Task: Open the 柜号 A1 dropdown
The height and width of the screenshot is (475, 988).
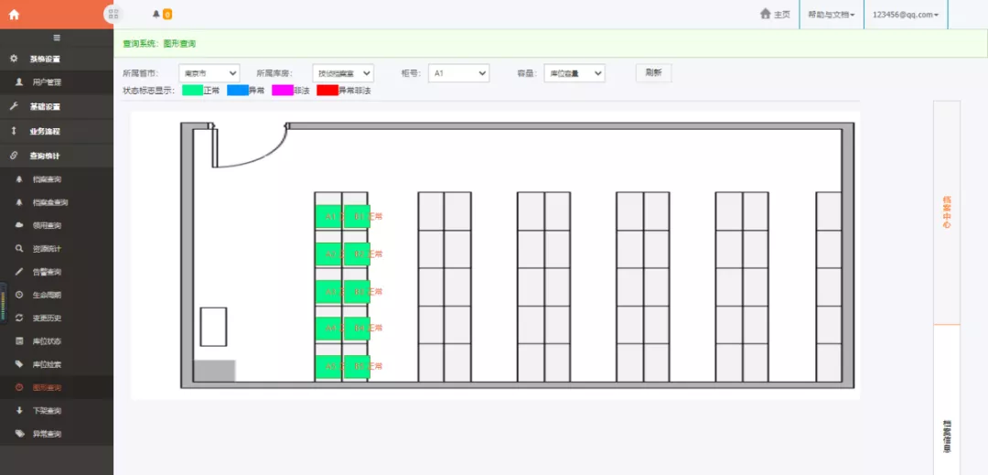Action: [x=458, y=73]
